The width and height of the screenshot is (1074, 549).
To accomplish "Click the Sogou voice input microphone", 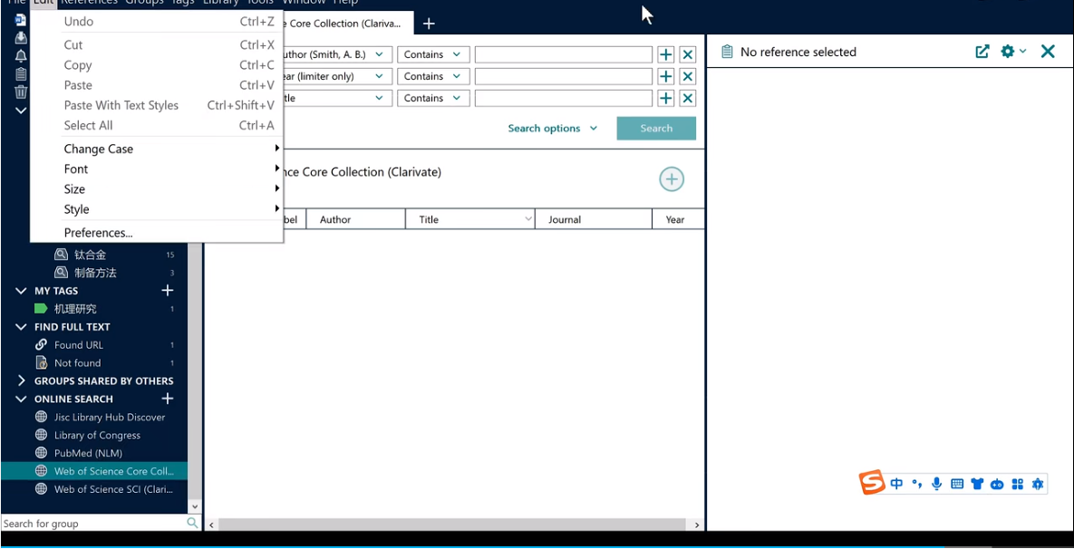I will click(937, 484).
